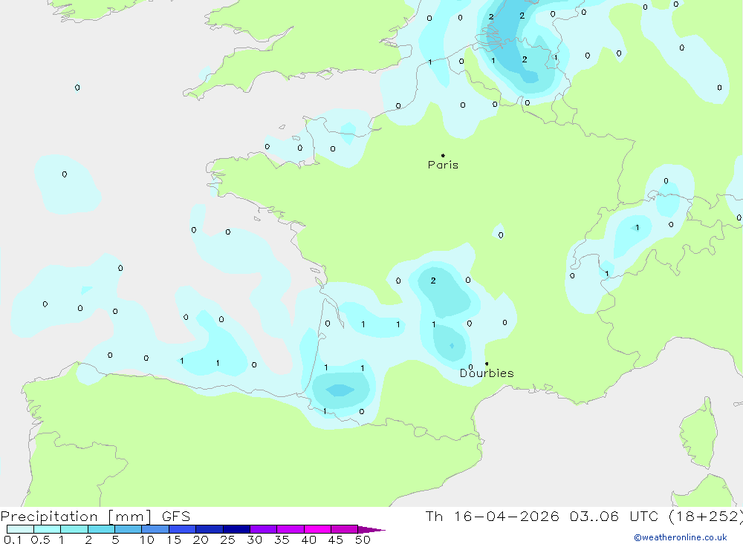Image resolution: width=743 pixels, height=544 pixels.
Task: Click the Paris city label
Action: [x=443, y=165]
